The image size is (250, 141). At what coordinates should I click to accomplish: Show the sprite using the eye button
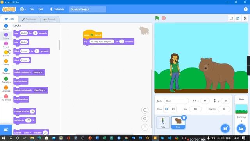[166, 109]
